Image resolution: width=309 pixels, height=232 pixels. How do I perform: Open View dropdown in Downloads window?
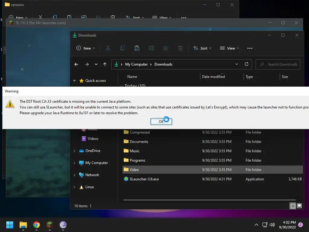[x=229, y=48]
